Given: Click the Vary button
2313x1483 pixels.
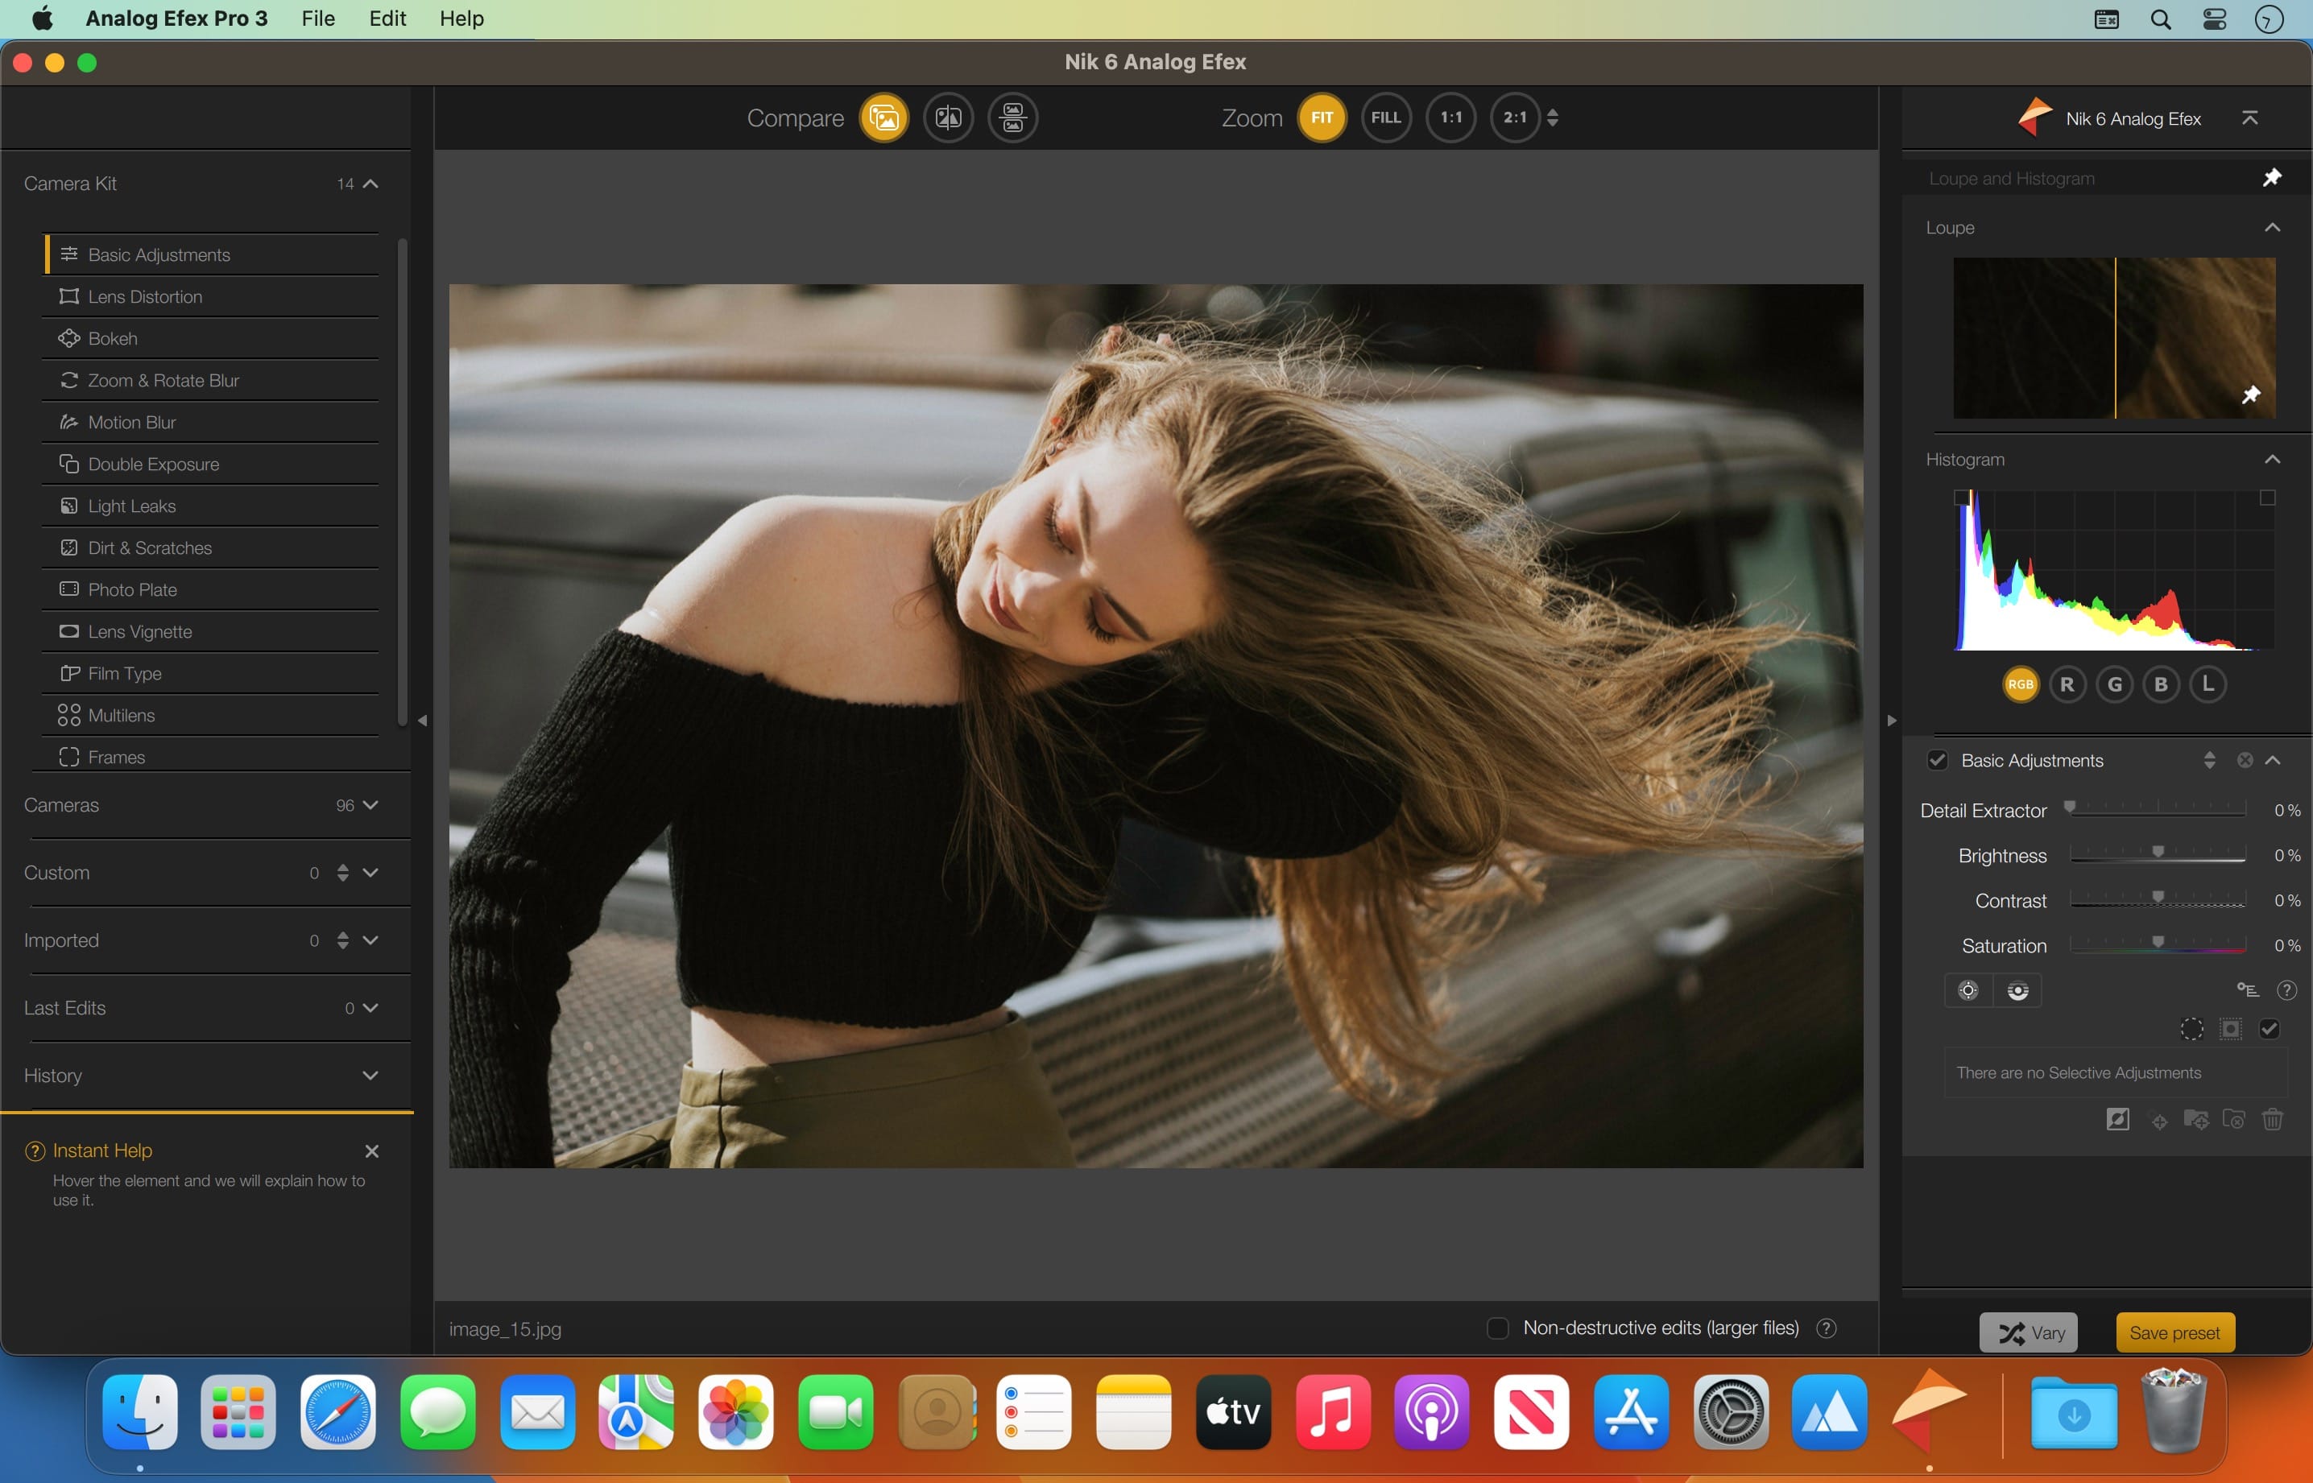Looking at the screenshot, I should coord(2028,1332).
